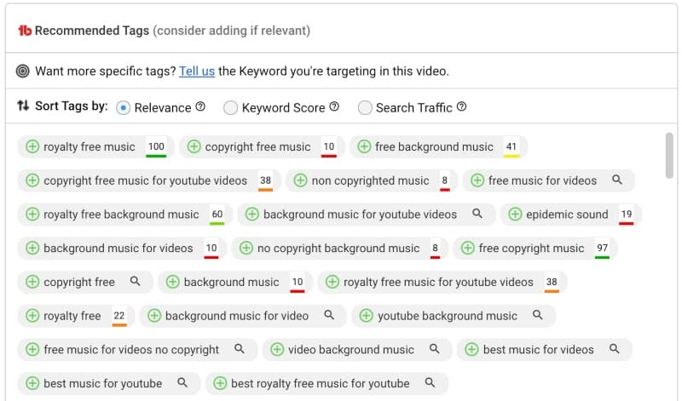
Task: Click the TubeBuddy logo icon
Action: click(25, 31)
